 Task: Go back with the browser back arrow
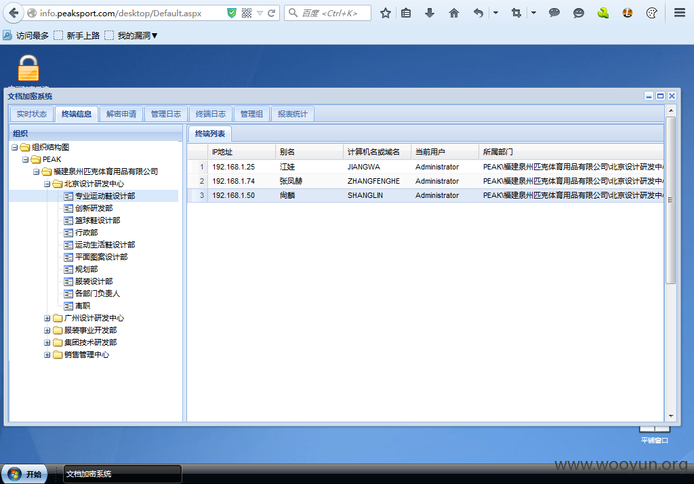pyautogui.click(x=14, y=13)
